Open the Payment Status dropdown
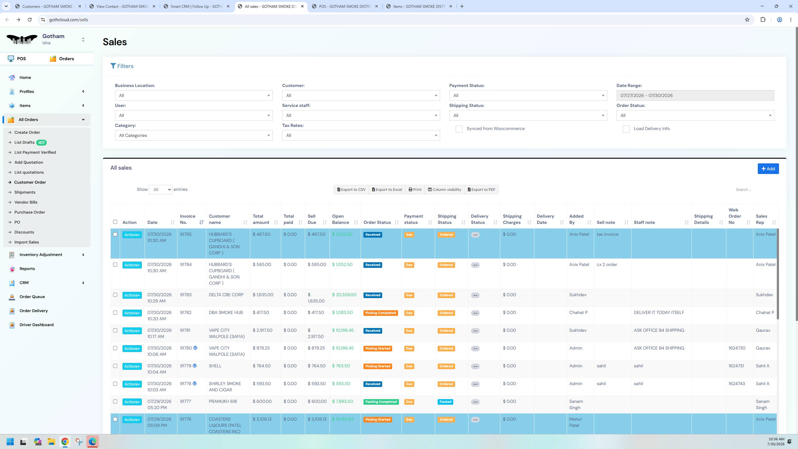The height and width of the screenshot is (449, 798). click(528, 95)
